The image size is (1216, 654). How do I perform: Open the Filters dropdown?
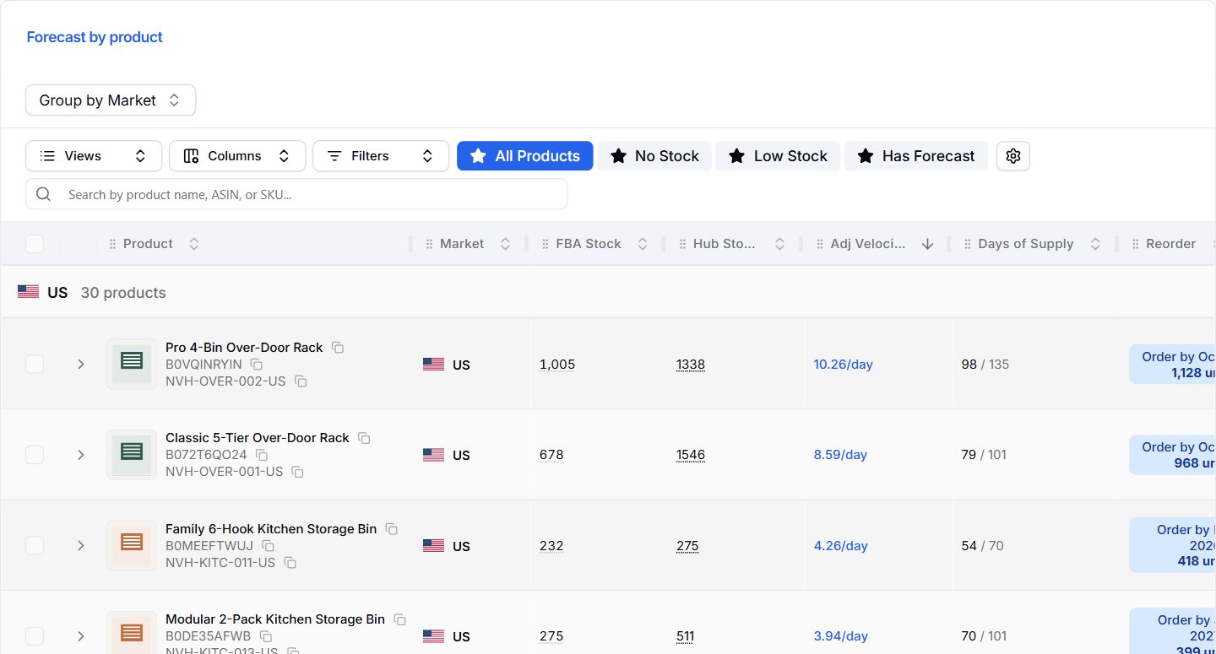(381, 156)
